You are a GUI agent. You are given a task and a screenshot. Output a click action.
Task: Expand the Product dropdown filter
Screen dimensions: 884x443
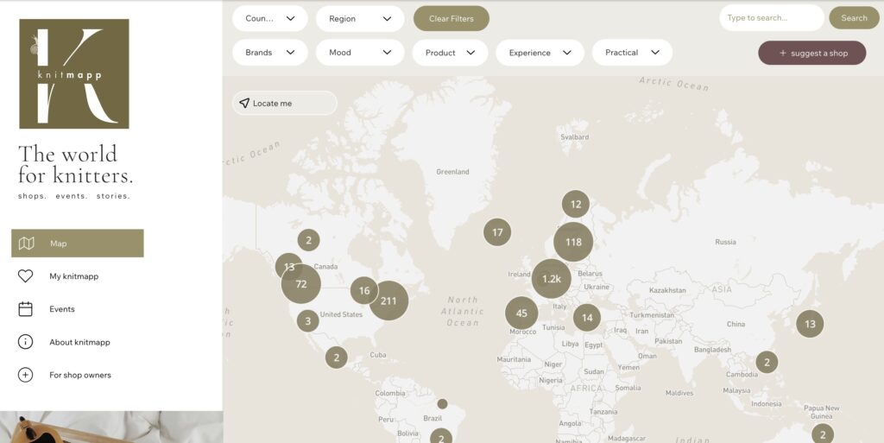click(450, 53)
